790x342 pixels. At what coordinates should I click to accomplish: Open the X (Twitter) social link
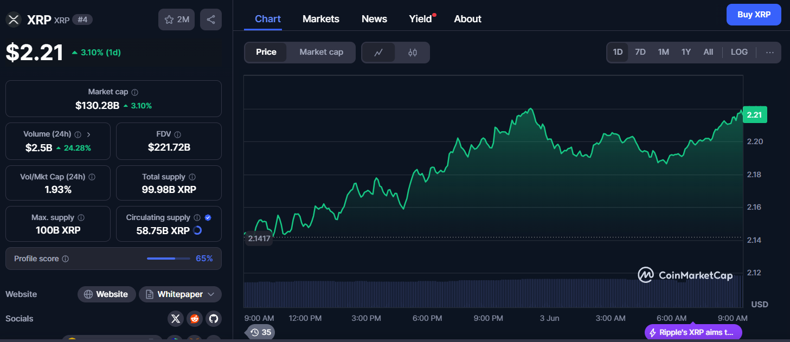point(175,319)
